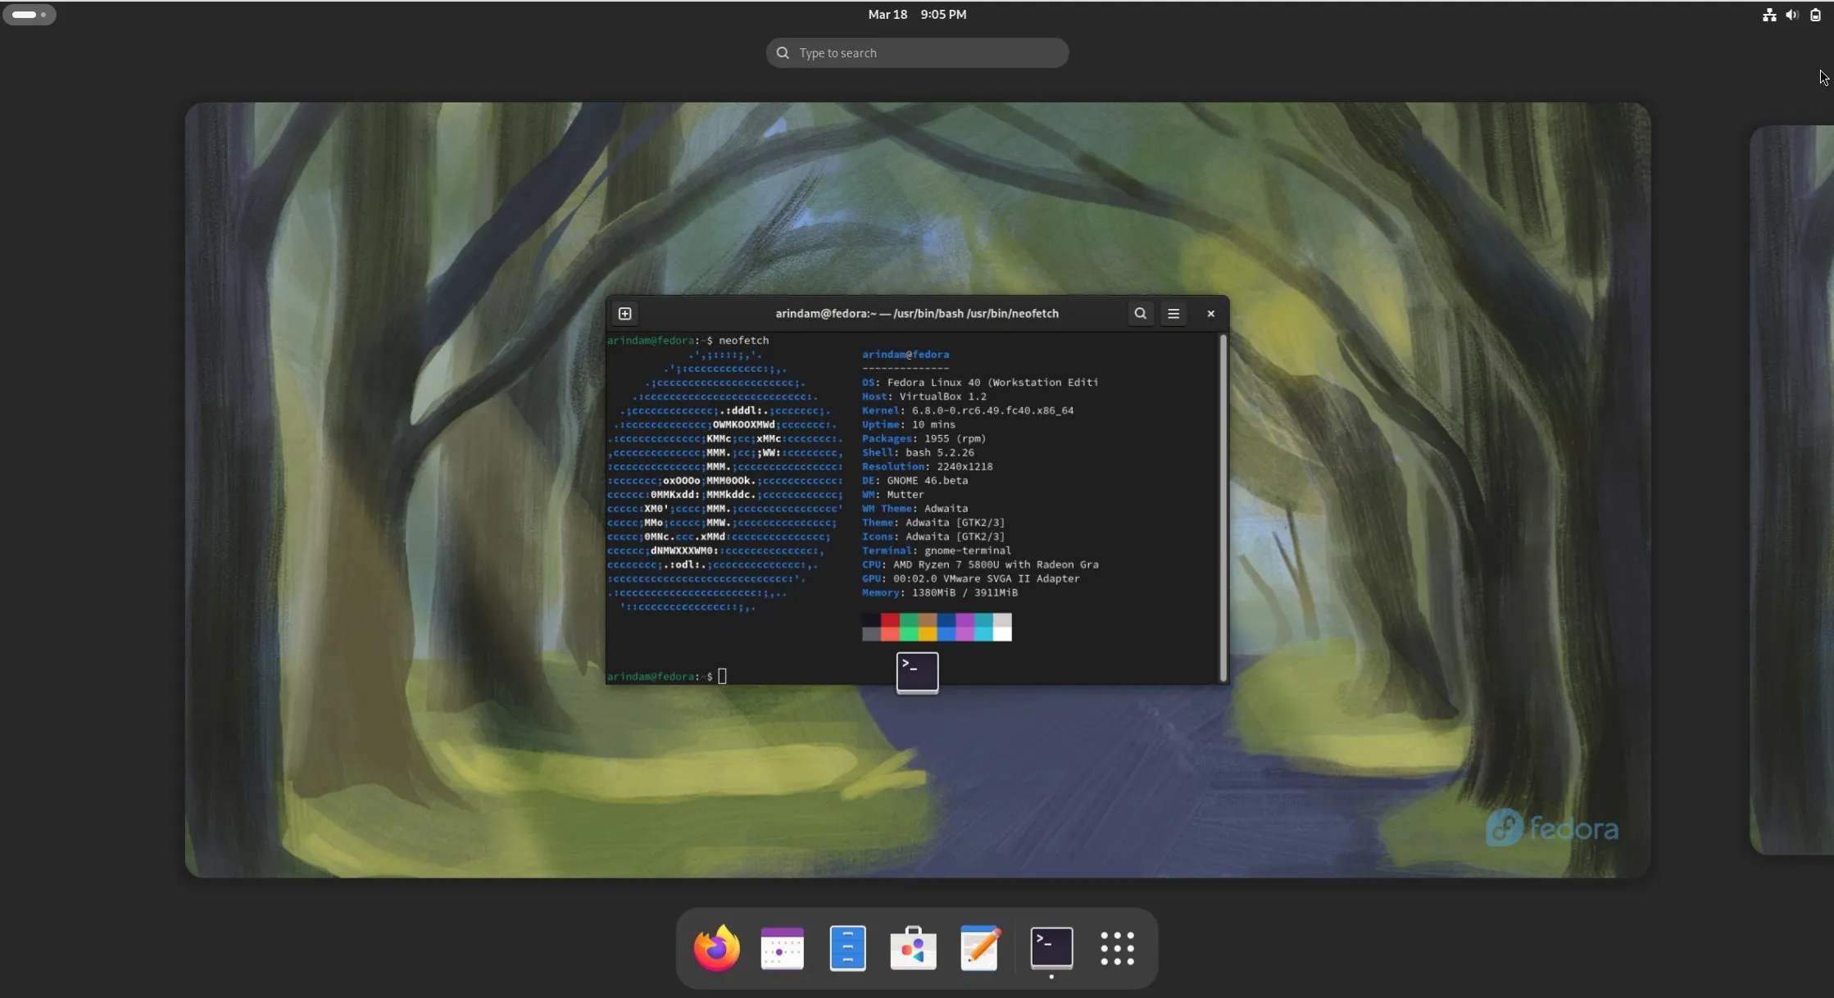Click the system tray network/settings icon
1834x998 pixels.
[x=1768, y=13]
